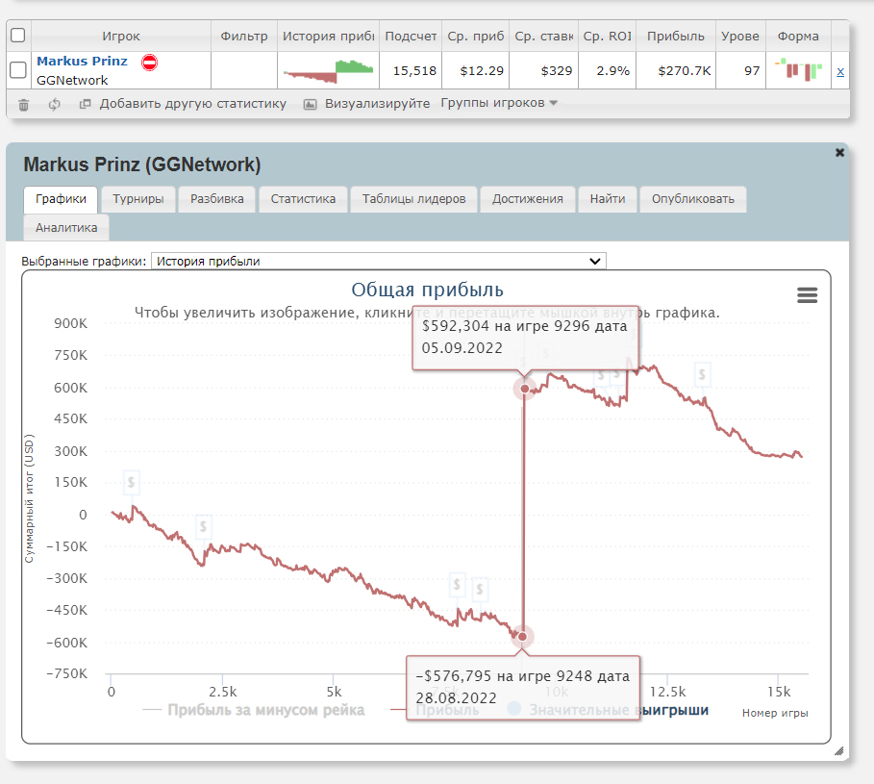The height and width of the screenshot is (784, 874).
Task: Expand the 'Группы игроков' dropdown
Action: click(x=498, y=103)
